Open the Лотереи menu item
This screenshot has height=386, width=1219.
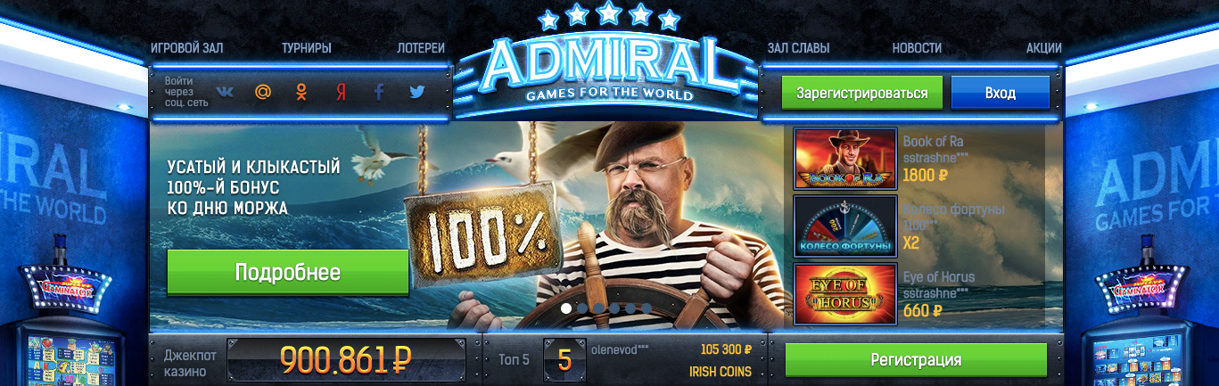coord(421,48)
